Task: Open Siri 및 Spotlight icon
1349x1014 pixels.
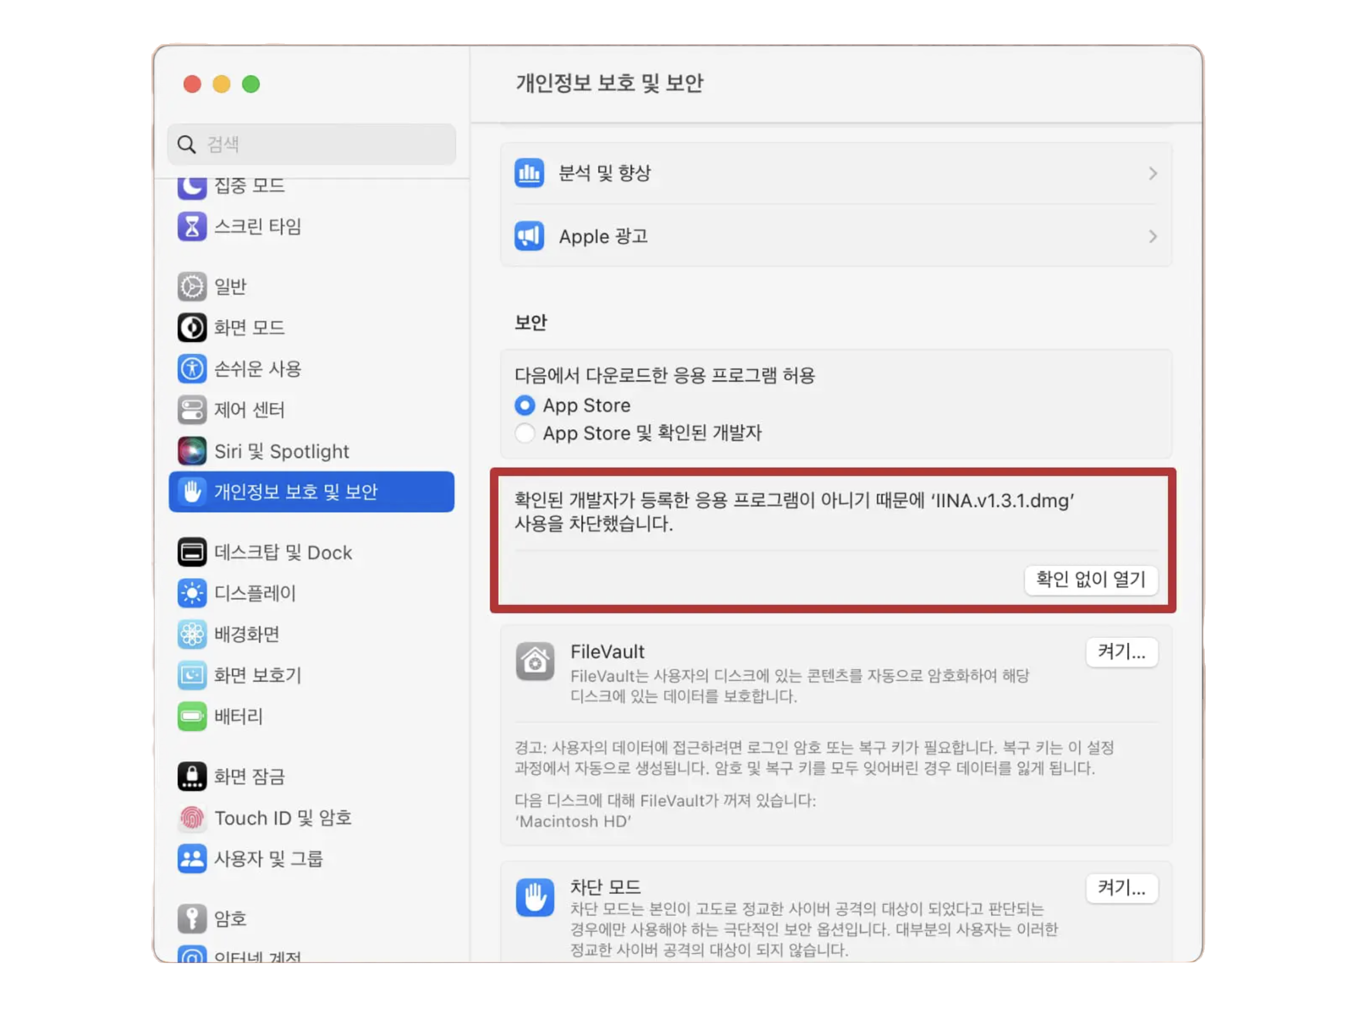Action: (x=191, y=452)
